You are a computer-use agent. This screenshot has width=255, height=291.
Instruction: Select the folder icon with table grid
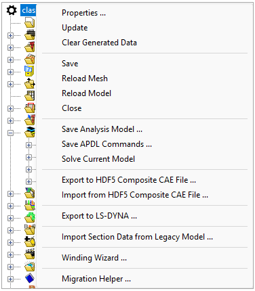[30, 96]
